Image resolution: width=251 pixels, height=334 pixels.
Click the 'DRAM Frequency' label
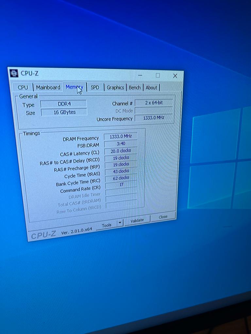coord(81,139)
